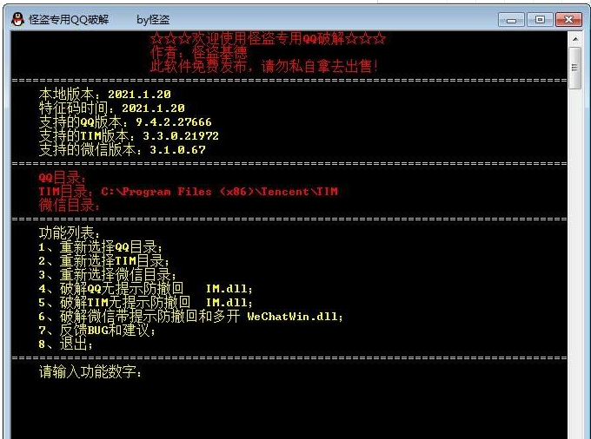Screen dimensions: 591x439
Task: Click the prompt 请输入功能数字
Action: 90,372
